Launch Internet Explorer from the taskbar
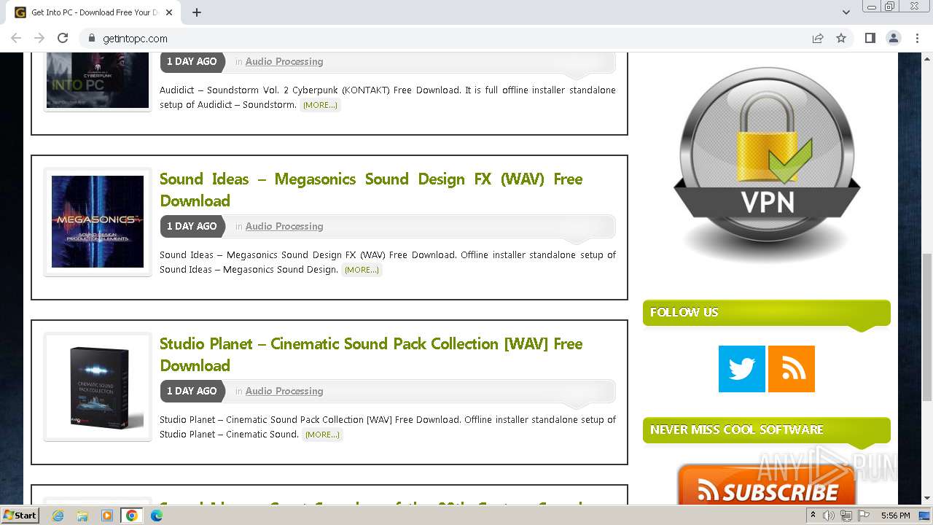The width and height of the screenshot is (933, 525). [x=58, y=516]
